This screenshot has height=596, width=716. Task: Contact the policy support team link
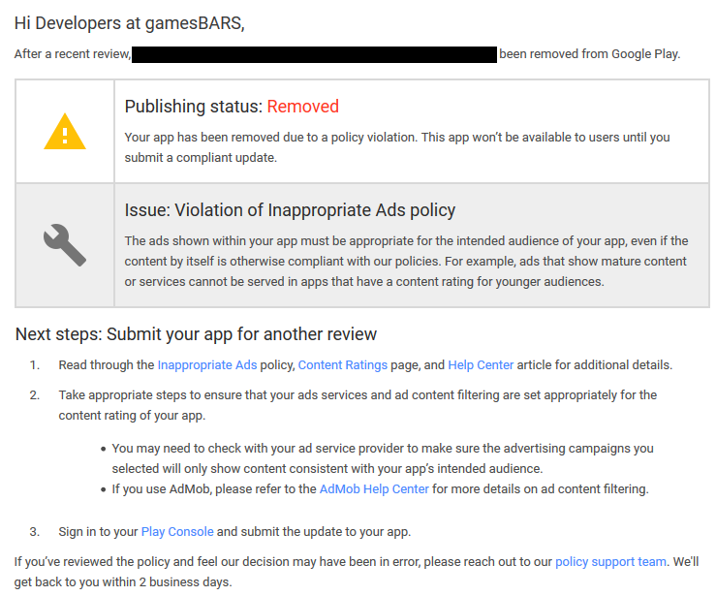click(610, 561)
